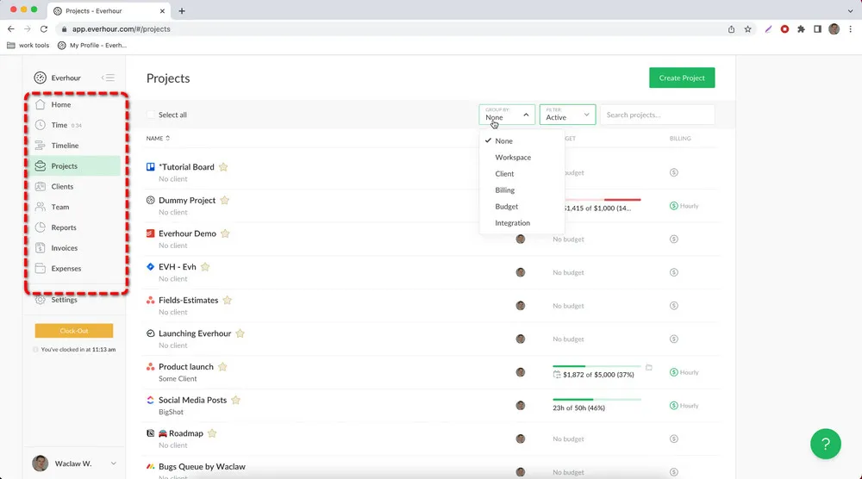This screenshot has width=862, height=479.
Task: Open the work tools bookmark folder
Action: pos(28,46)
